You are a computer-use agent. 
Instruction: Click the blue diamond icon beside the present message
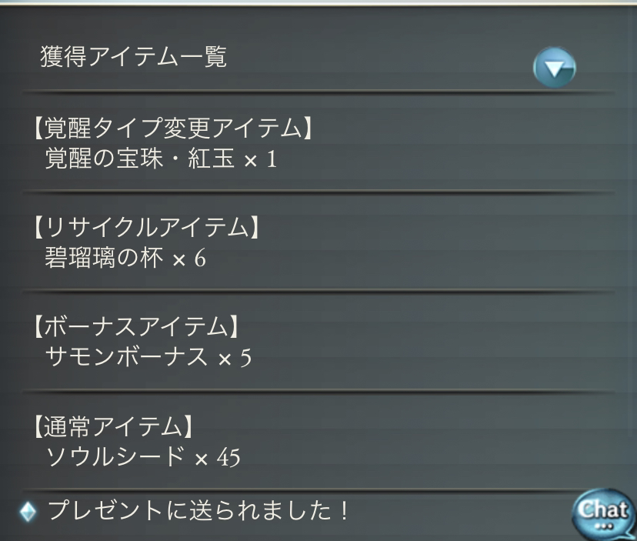[x=28, y=511]
